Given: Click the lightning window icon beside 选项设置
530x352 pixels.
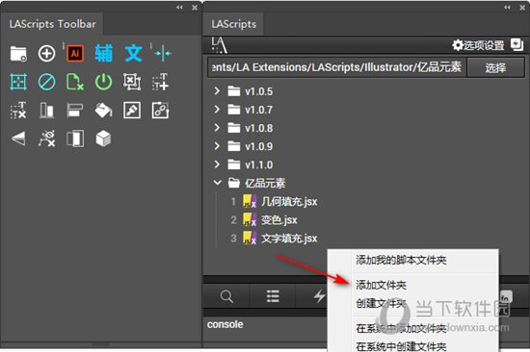Looking at the screenshot, I should 517,44.
